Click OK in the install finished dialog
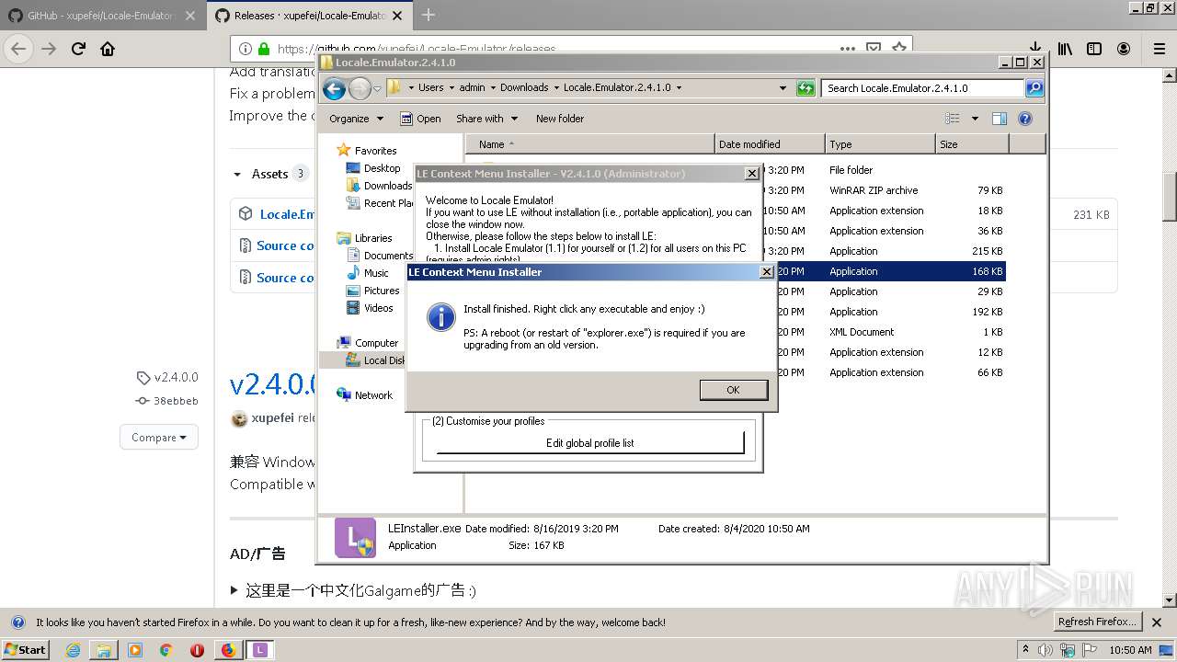Screen dimensions: 1177x662 [x=733, y=390]
